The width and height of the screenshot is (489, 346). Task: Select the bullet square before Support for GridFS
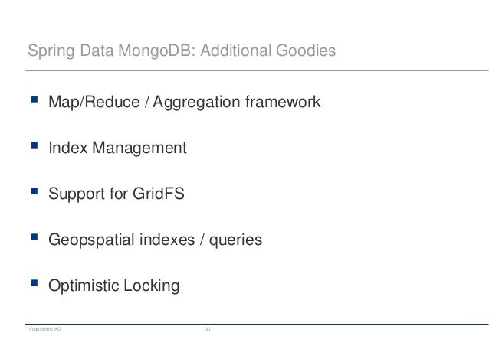pyautogui.click(x=34, y=191)
